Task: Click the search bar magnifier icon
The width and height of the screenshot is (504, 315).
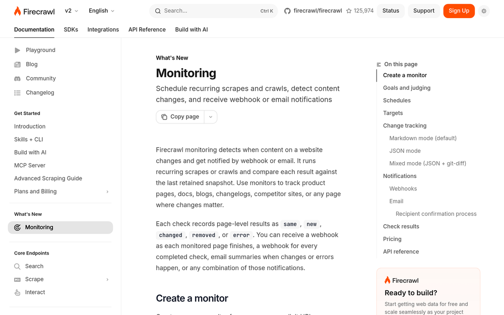Action: 158,11
